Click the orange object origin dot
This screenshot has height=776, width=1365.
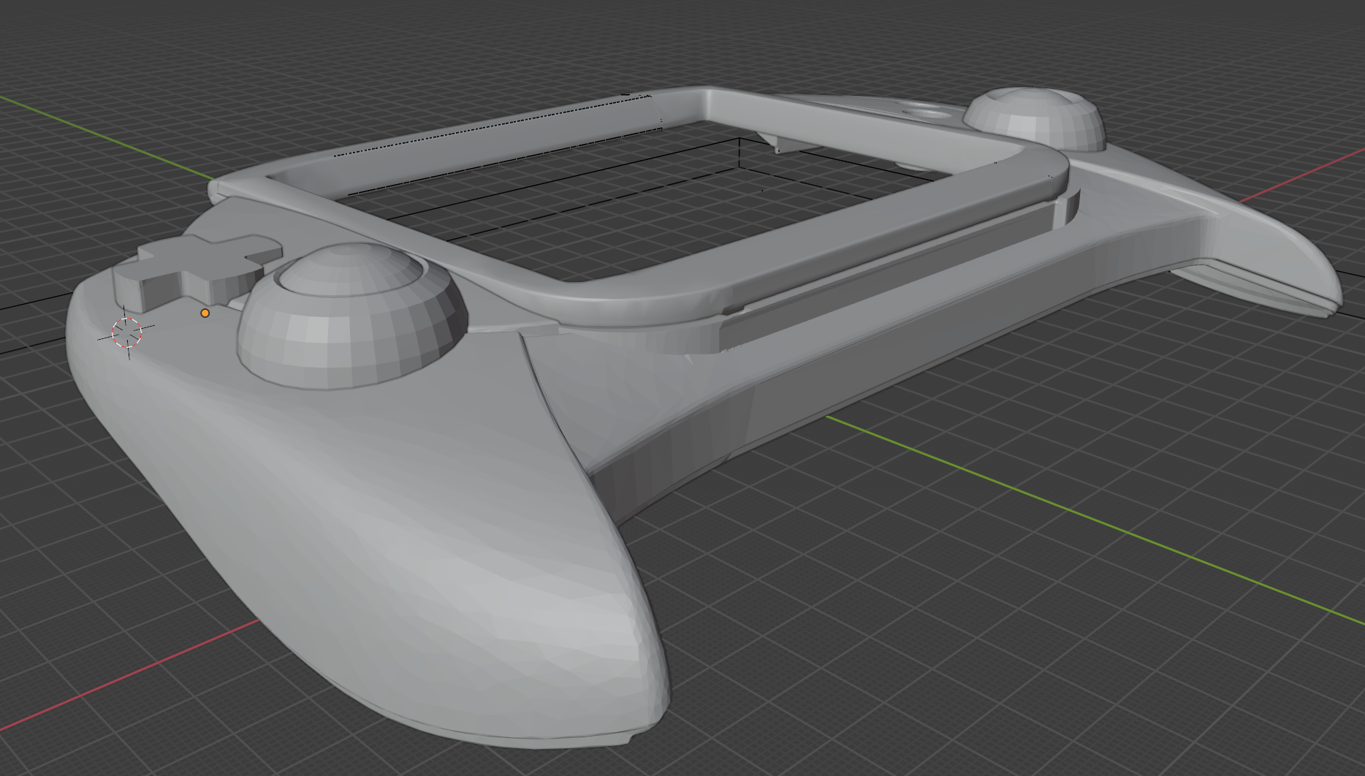pos(205,313)
